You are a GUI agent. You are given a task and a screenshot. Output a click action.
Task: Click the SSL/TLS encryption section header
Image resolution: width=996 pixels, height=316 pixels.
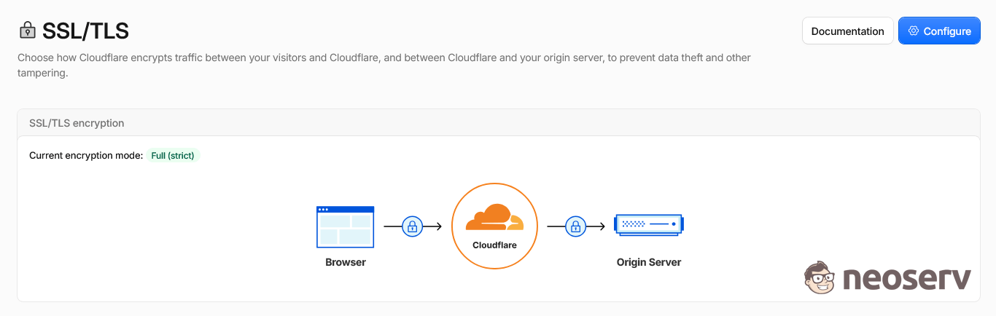click(x=499, y=123)
